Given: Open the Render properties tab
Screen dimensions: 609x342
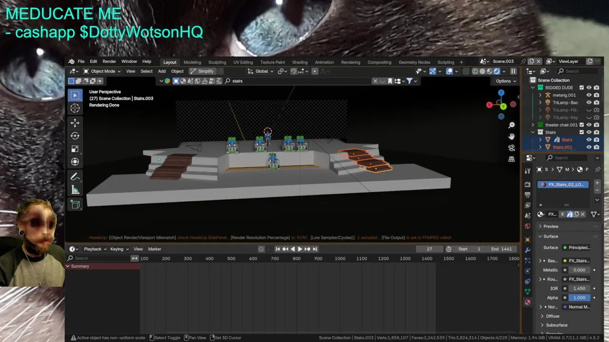Looking at the screenshot, I should (527, 184).
